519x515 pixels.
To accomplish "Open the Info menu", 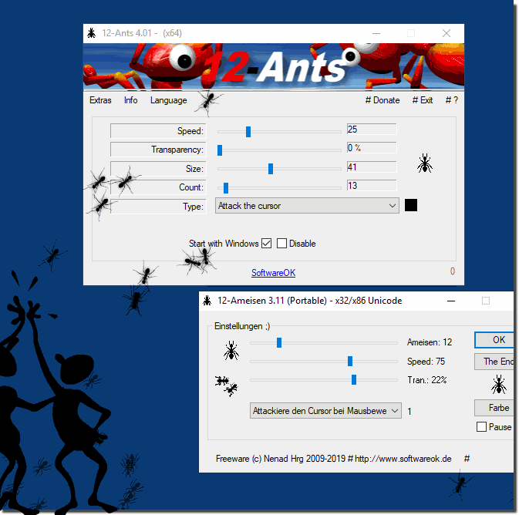I will (131, 100).
